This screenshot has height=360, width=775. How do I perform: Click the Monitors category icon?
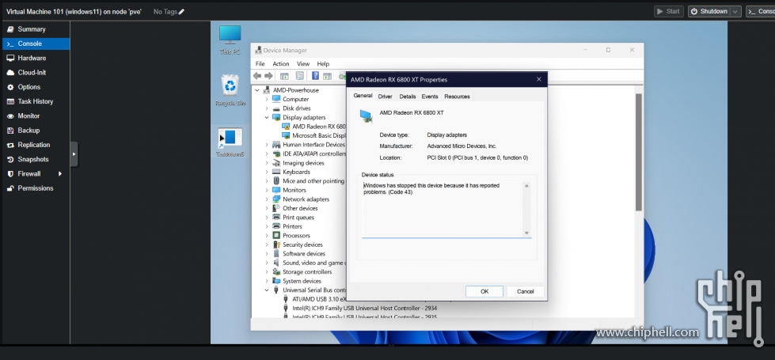coord(276,190)
